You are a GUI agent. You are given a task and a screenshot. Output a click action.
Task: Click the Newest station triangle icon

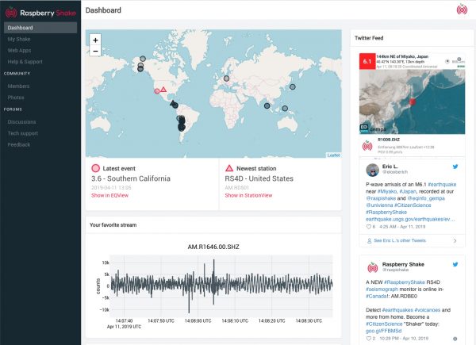(x=229, y=168)
